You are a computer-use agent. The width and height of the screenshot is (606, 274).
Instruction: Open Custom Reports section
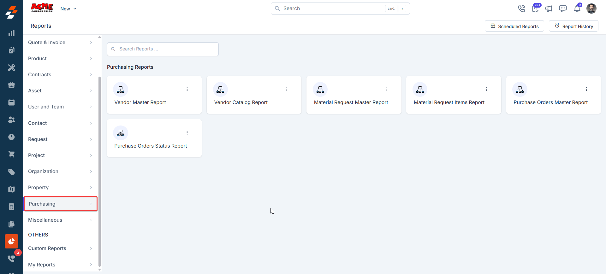click(x=60, y=248)
